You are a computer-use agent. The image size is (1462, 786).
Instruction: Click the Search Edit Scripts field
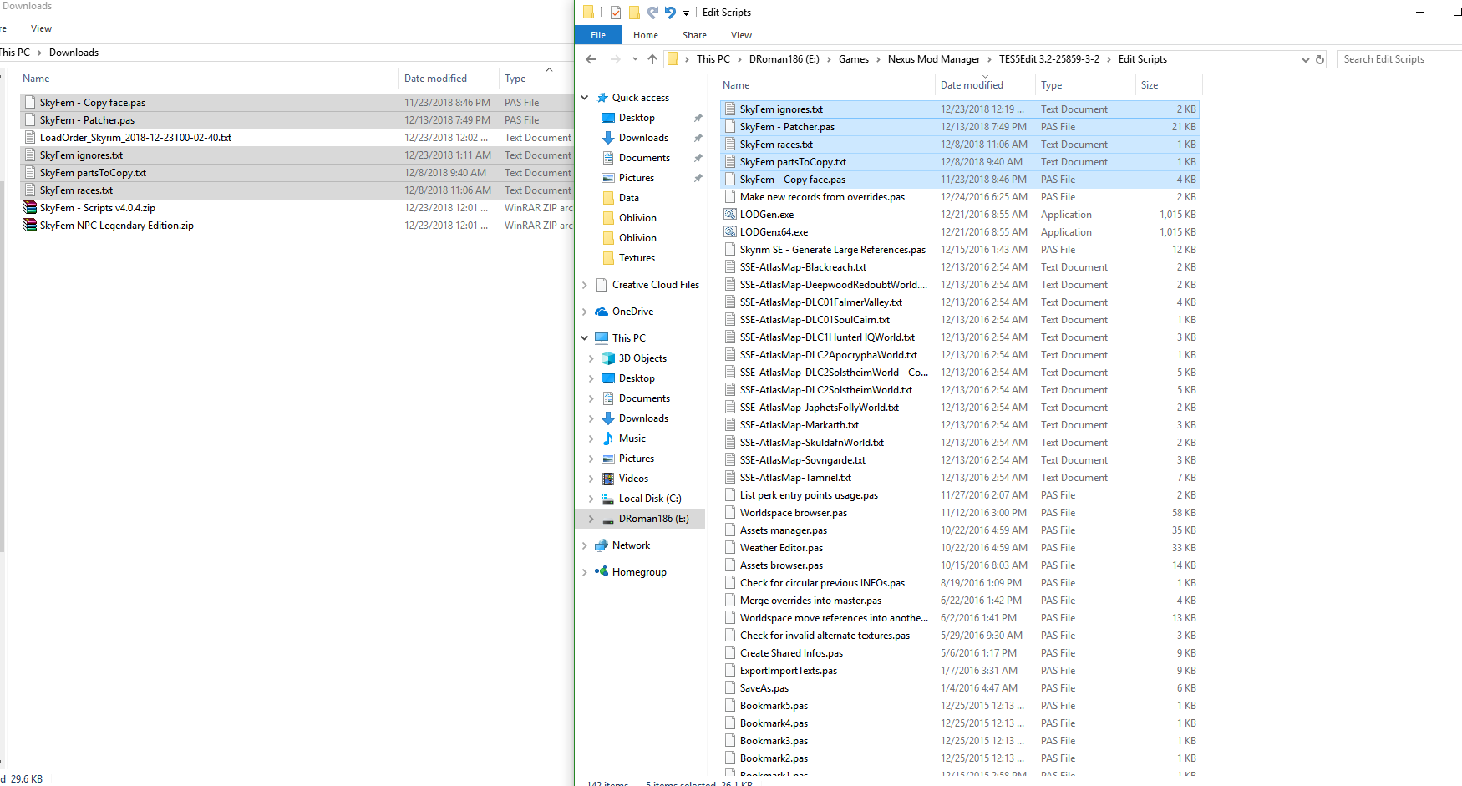tap(1399, 59)
